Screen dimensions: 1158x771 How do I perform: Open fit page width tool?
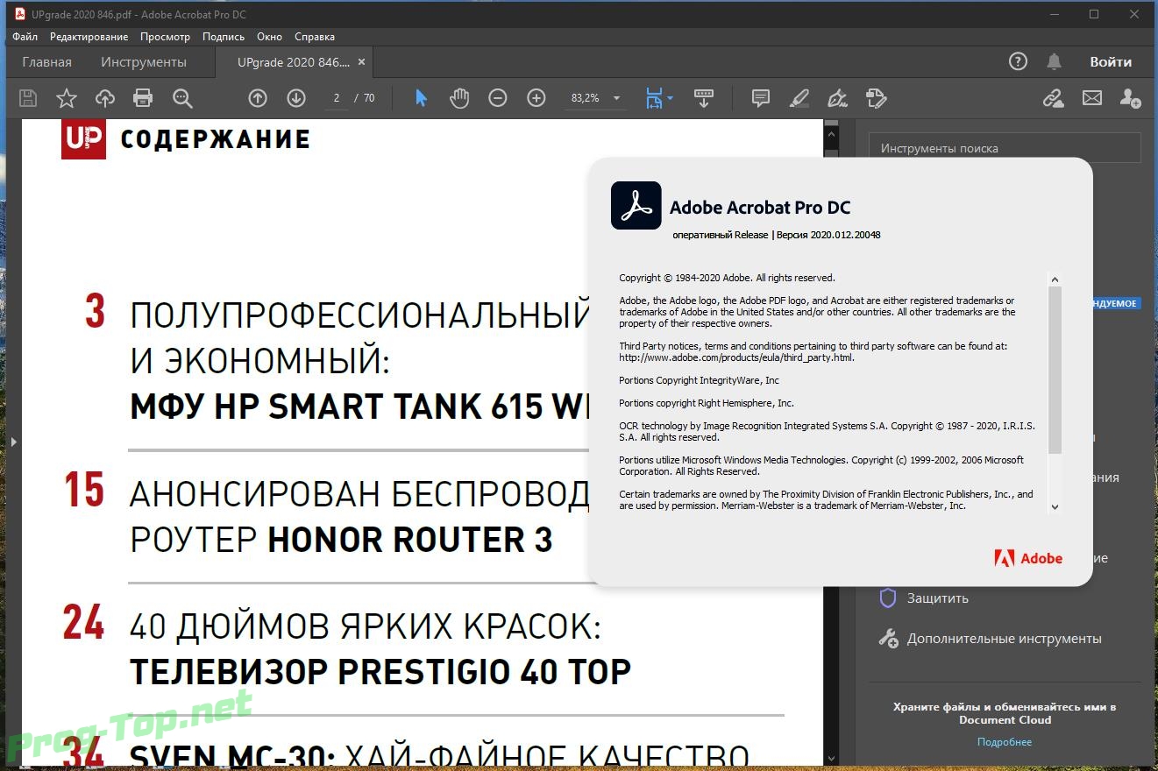pyautogui.click(x=654, y=98)
